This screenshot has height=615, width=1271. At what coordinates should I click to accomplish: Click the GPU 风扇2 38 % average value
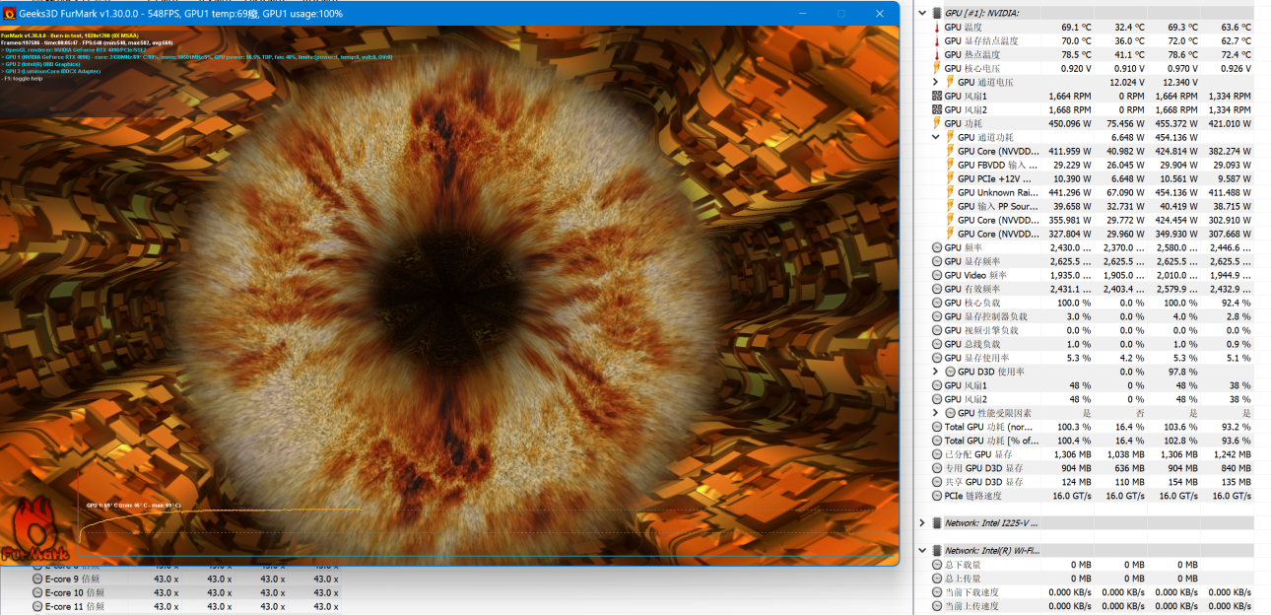click(x=1239, y=400)
